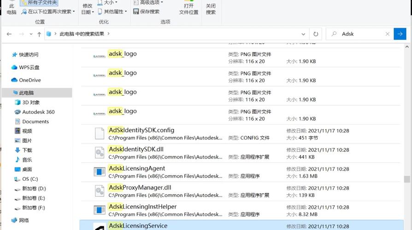Image resolution: width=412 pixels, height=230 pixels.
Task: Open 其他属性 dropdown
Action: coord(112,11)
